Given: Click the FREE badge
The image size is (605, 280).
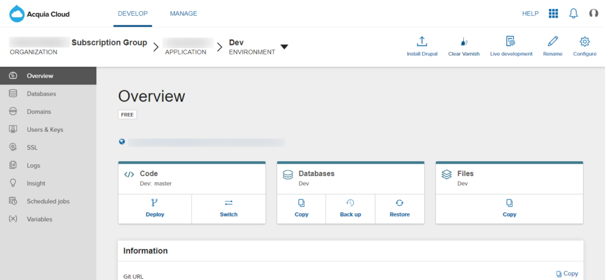Looking at the screenshot, I should click(x=128, y=115).
